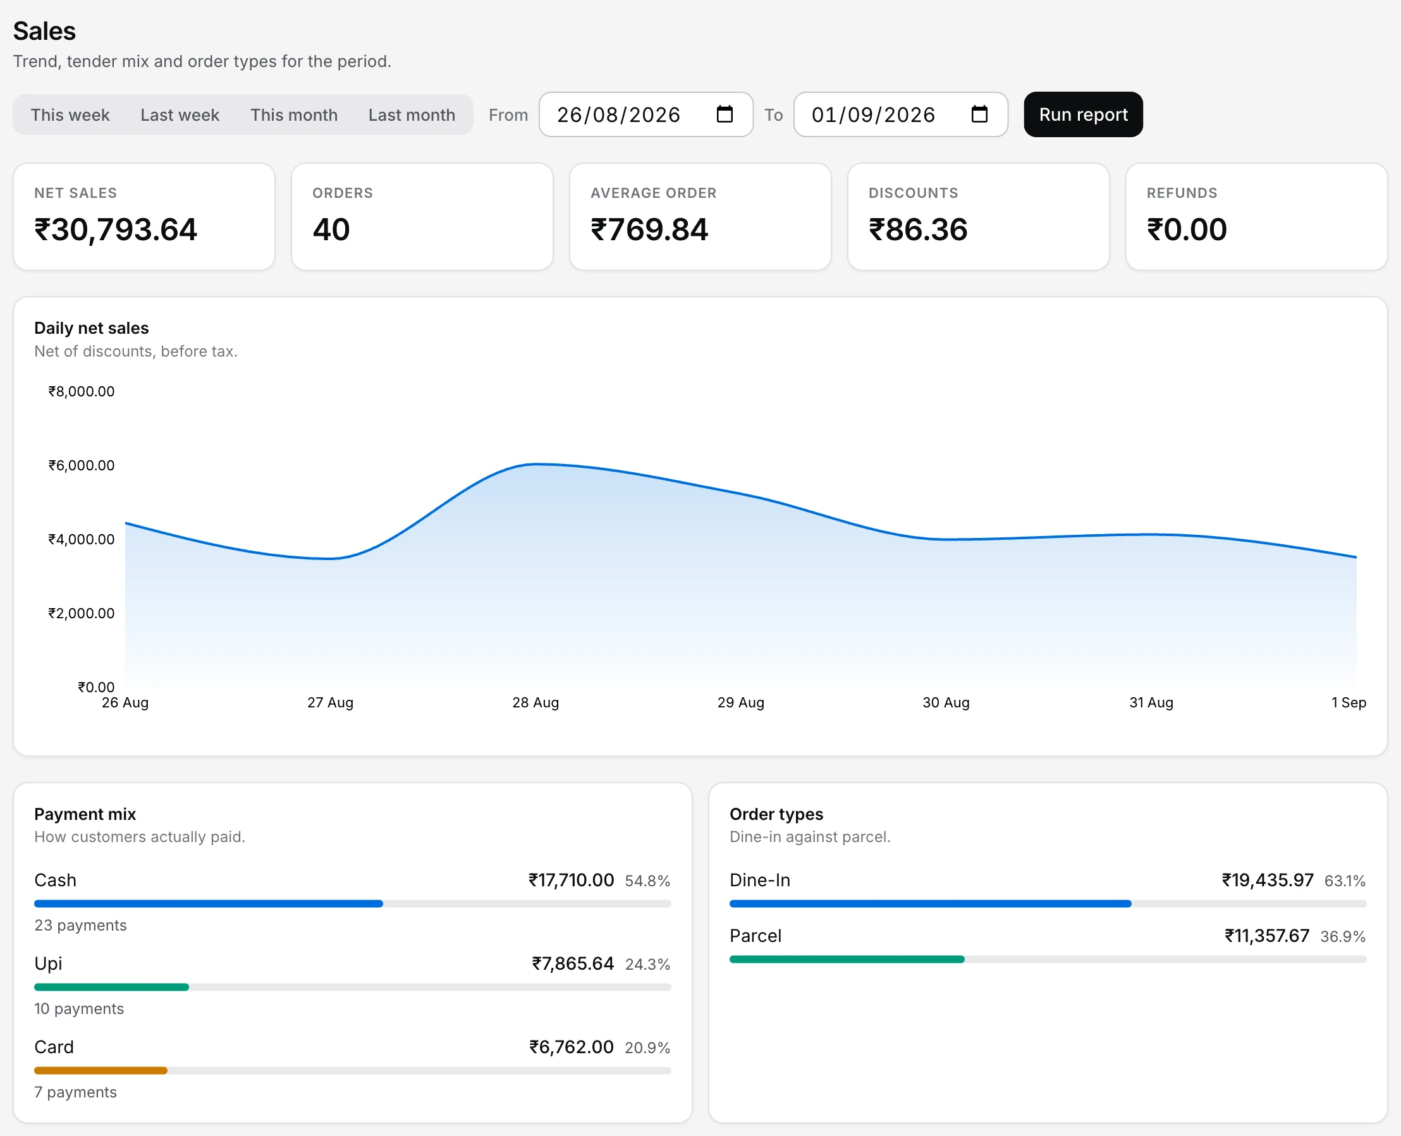Click the ₹6,000.00 y-axis label
This screenshot has height=1136, width=1401.
[81, 465]
